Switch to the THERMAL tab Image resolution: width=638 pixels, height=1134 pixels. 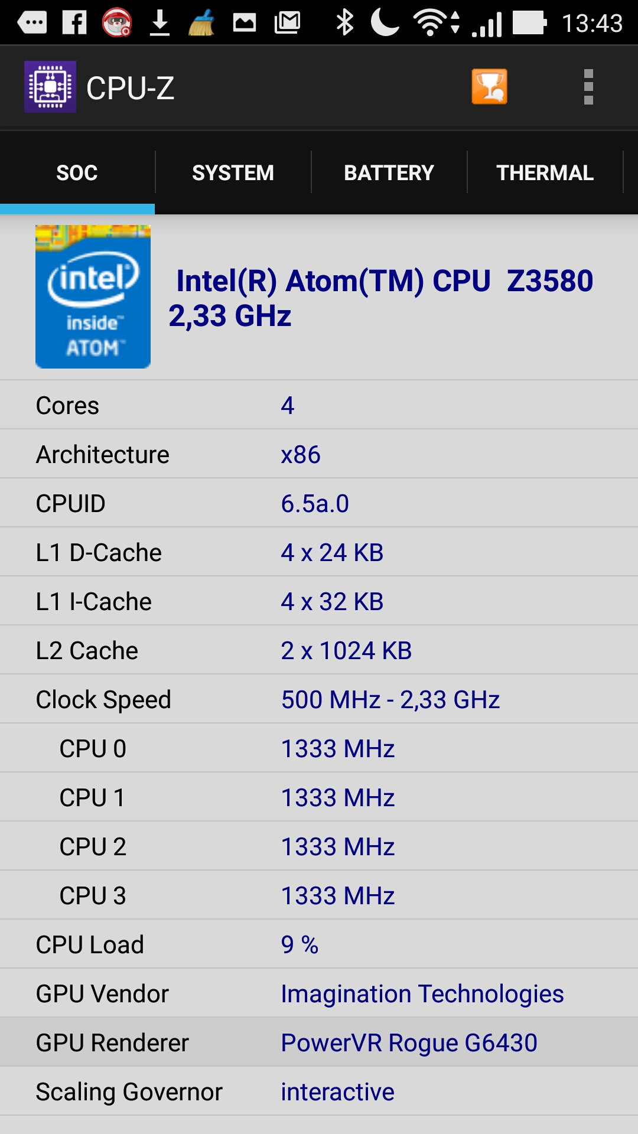[x=545, y=172]
